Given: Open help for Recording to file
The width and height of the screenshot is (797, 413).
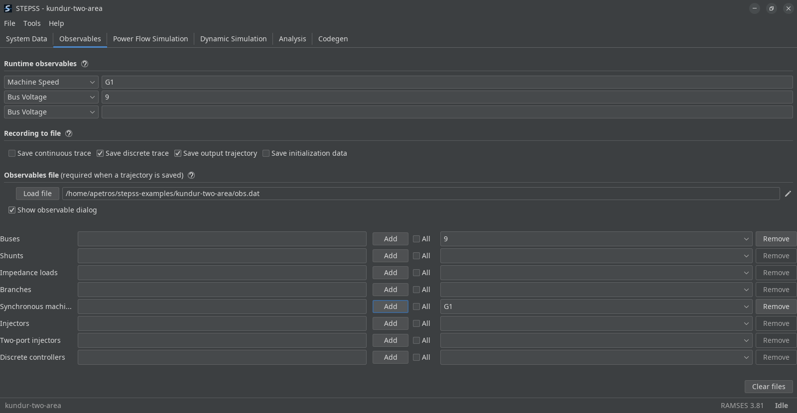Looking at the screenshot, I should click(69, 133).
